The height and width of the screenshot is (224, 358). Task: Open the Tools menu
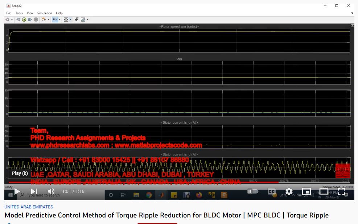tap(19, 13)
